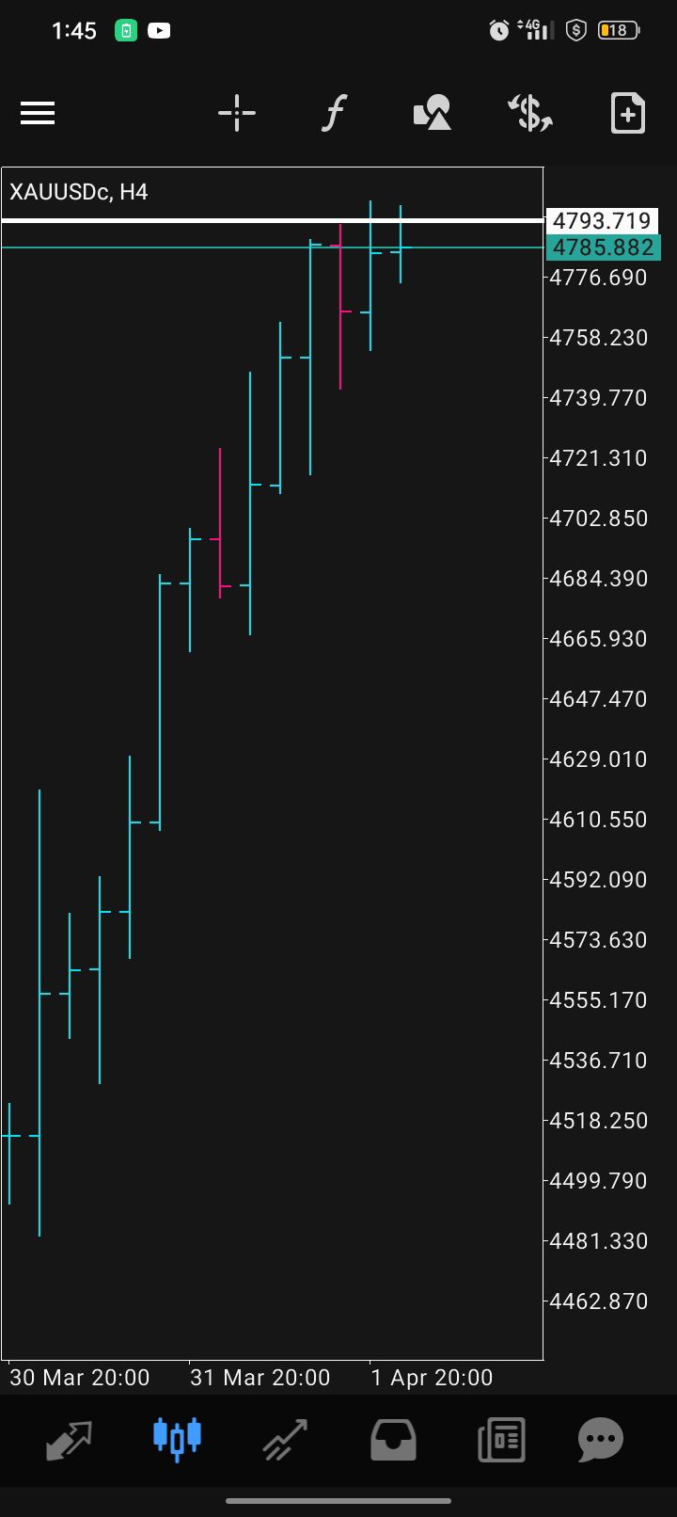Tap the alarm clock status icon
Image resolution: width=677 pixels, height=1517 pixels.
[499, 31]
